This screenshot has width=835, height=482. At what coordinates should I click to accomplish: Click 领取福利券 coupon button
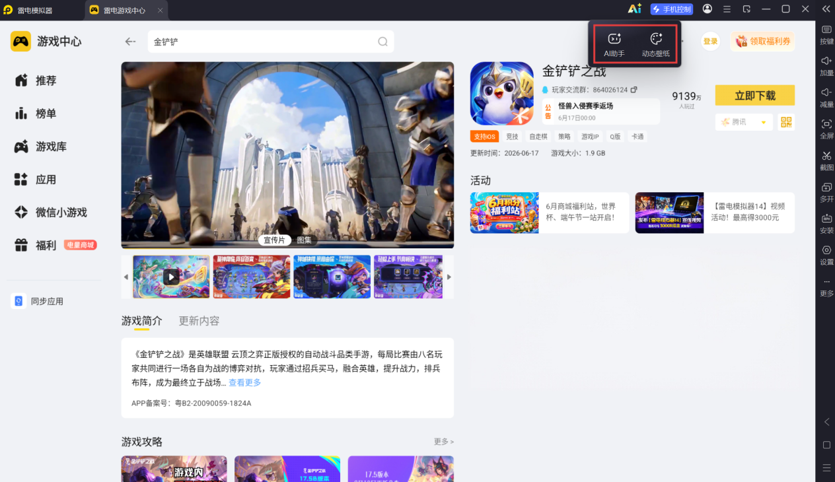click(x=762, y=42)
